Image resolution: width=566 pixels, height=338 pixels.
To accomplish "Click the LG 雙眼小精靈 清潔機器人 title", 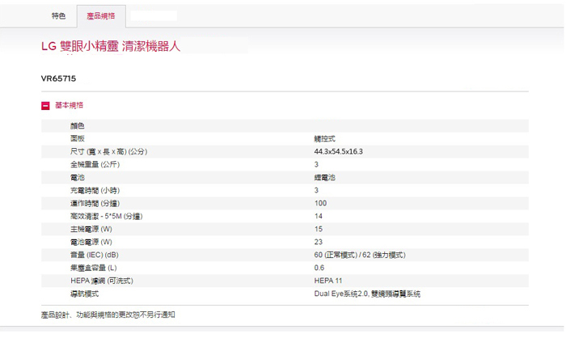I will (x=111, y=46).
